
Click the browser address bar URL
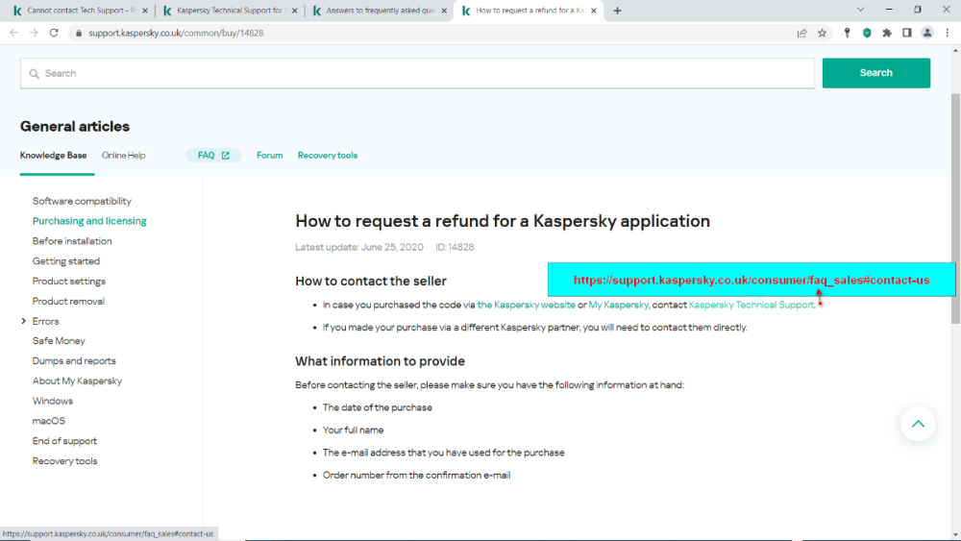[176, 33]
